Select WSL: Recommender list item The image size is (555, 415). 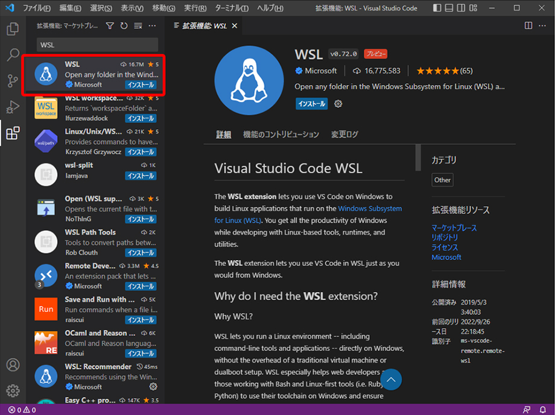[95, 377]
